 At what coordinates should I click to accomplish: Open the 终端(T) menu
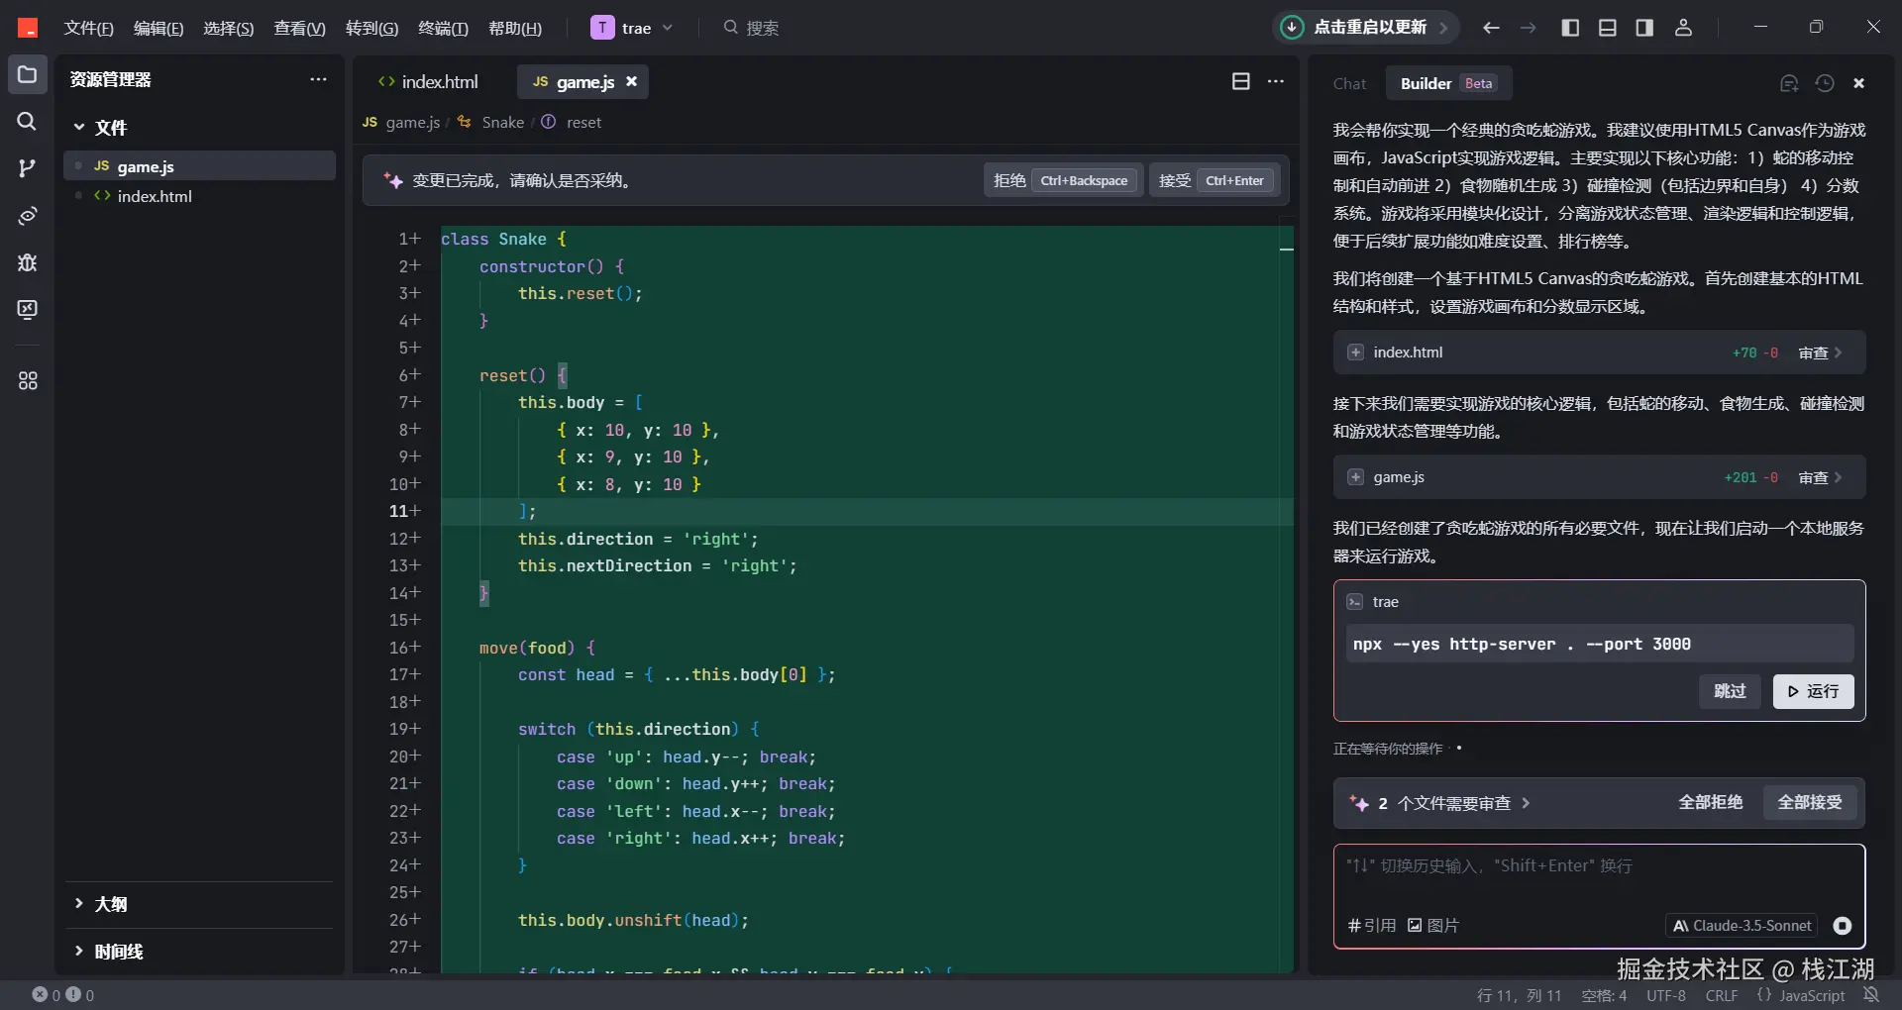443,28
